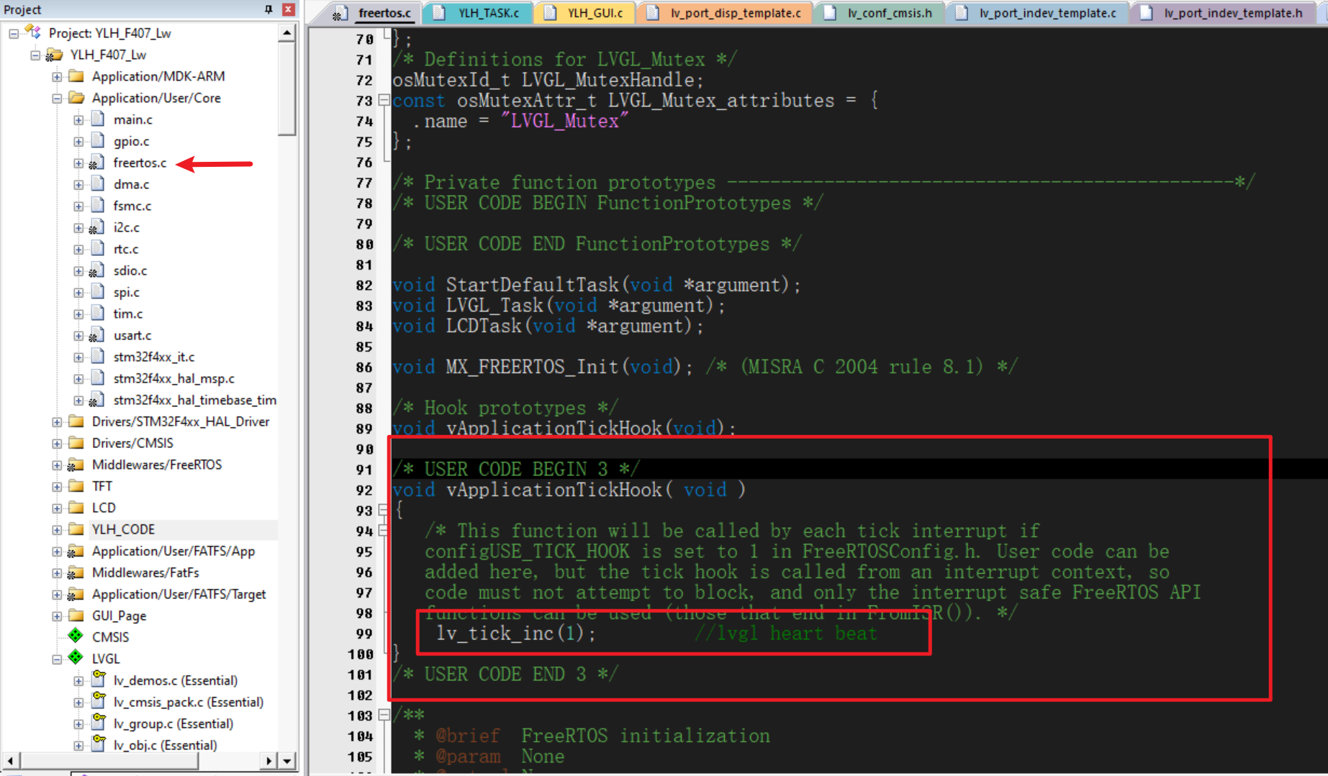Pin the Project panel with pushpin icon

pyautogui.click(x=268, y=9)
